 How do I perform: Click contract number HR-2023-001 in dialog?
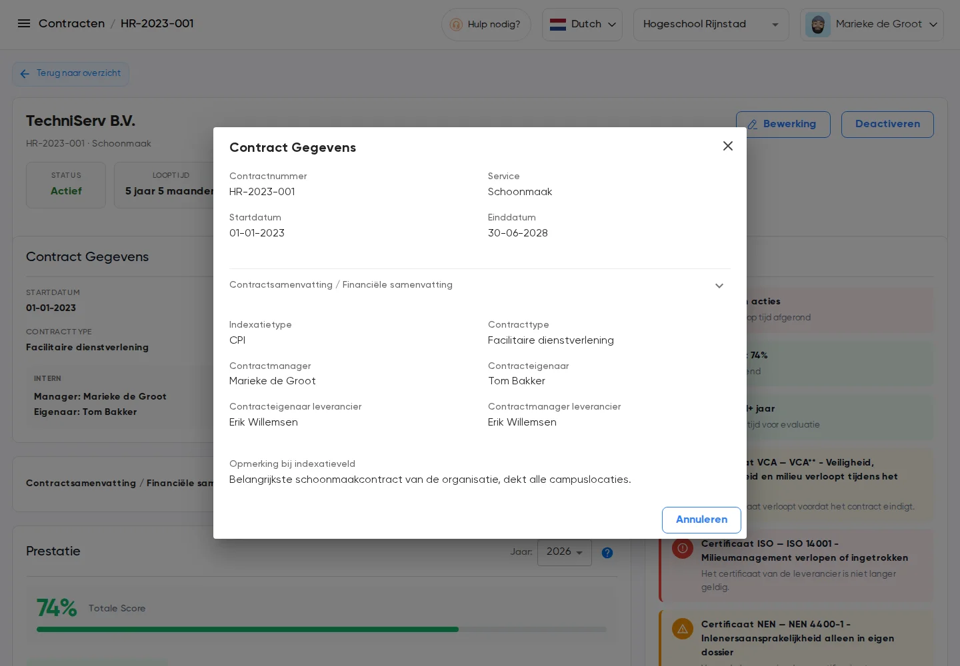point(262,192)
